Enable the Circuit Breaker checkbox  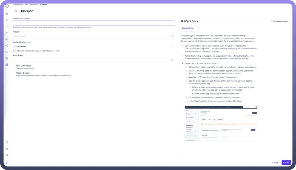click(14, 73)
